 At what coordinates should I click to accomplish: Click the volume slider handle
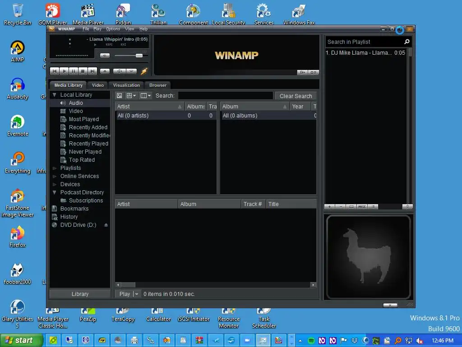(139, 56)
